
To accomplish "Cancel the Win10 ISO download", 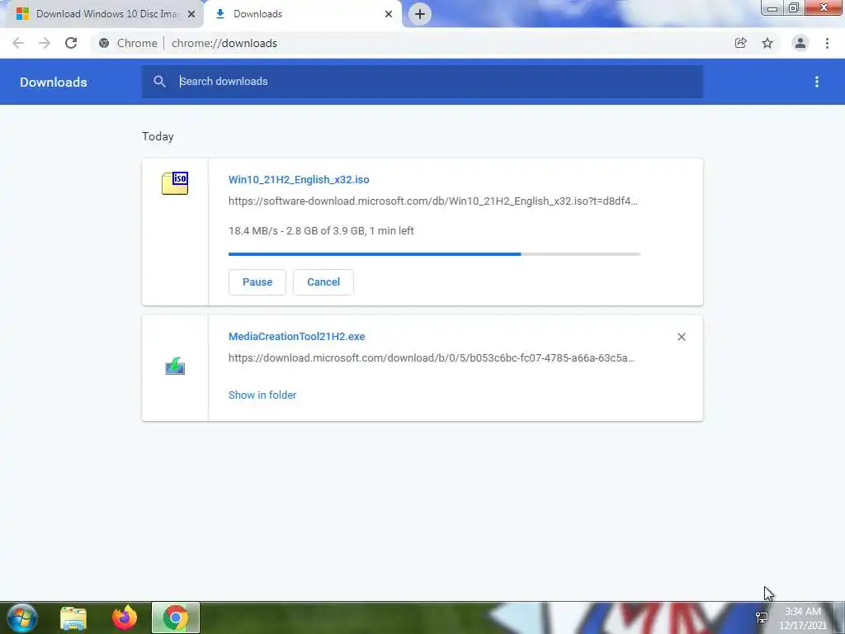I will (x=323, y=282).
